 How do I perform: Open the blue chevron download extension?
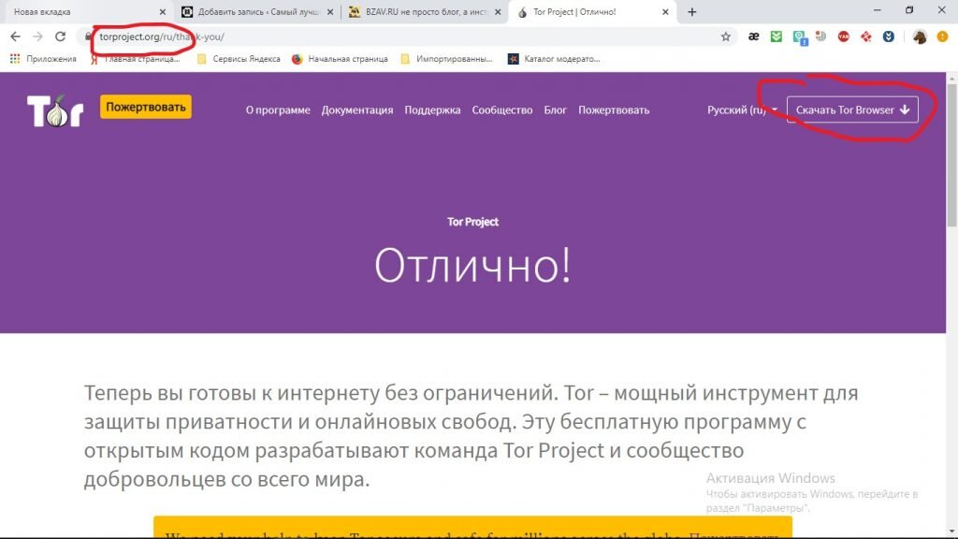click(889, 36)
